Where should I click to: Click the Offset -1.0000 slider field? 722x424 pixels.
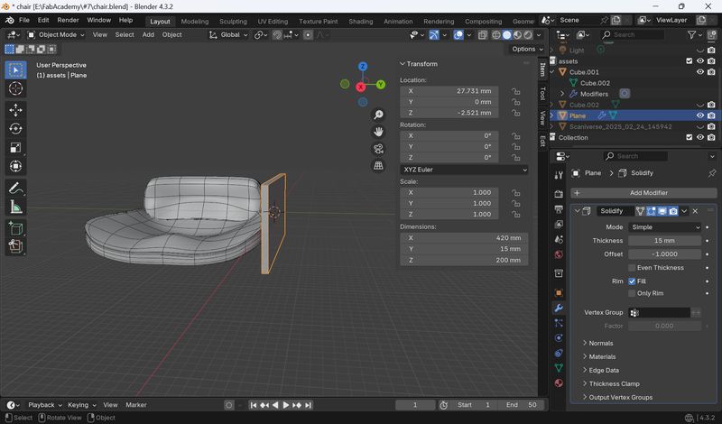[665, 254]
